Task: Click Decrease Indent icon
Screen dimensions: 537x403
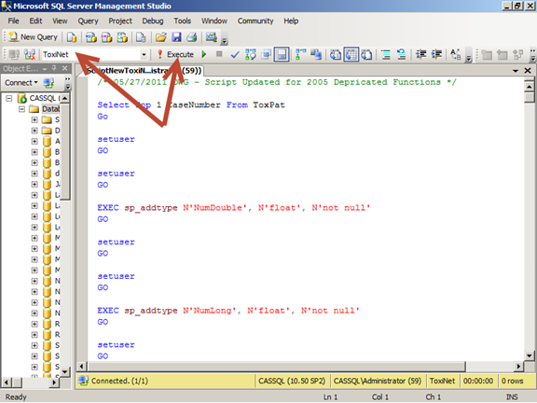Action: [x=420, y=54]
